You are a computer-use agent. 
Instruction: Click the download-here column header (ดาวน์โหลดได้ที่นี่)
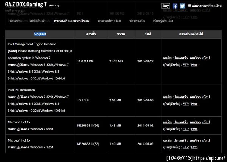(x=191, y=34)
